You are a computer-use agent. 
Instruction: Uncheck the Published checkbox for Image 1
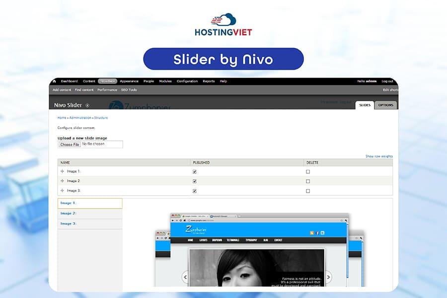pyautogui.click(x=194, y=170)
